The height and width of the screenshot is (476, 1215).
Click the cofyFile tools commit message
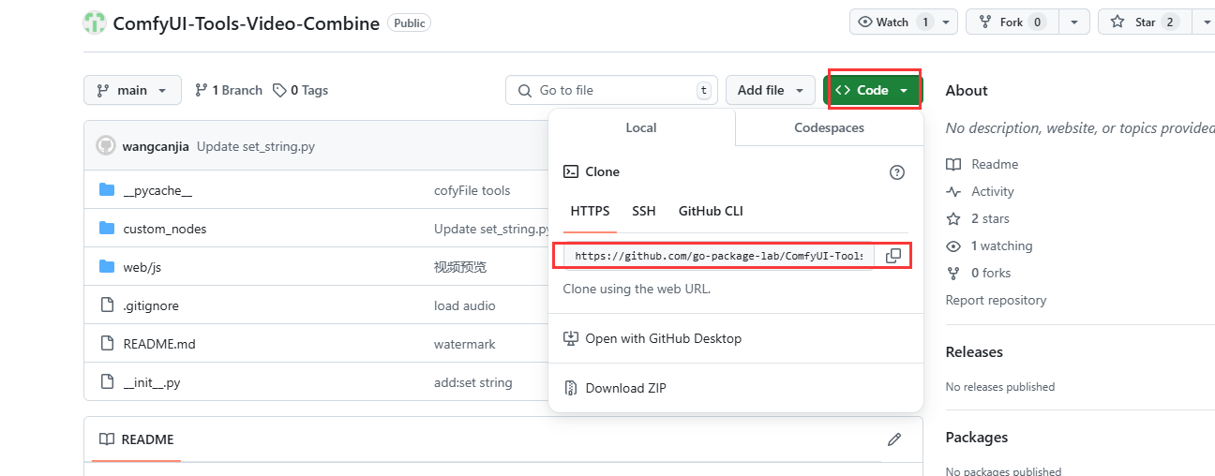click(x=472, y=190)
